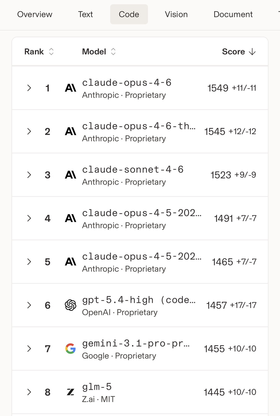Open the glm-5 model name link
Screen dimensions: 280x416
pos(97,387)
